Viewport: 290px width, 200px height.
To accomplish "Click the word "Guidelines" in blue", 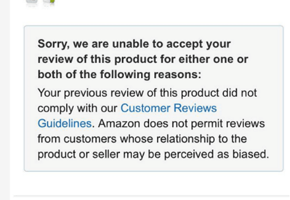I will click(65, 123).
